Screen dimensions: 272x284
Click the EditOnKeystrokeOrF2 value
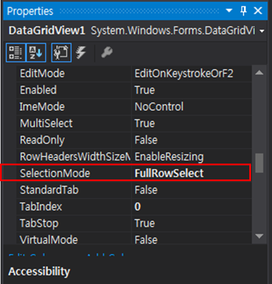coord(184,73)
